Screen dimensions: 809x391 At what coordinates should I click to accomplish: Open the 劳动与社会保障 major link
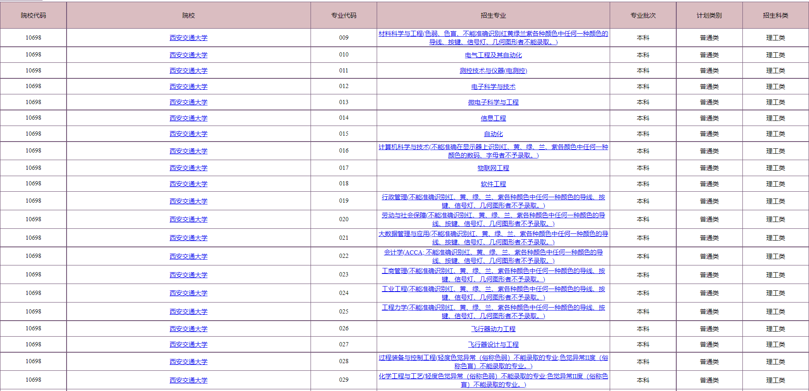pos(493,219)
